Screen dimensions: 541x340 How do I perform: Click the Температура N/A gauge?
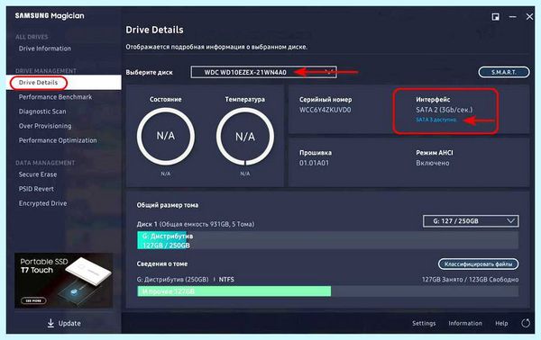pyautogui.click(x=245, y=137)
